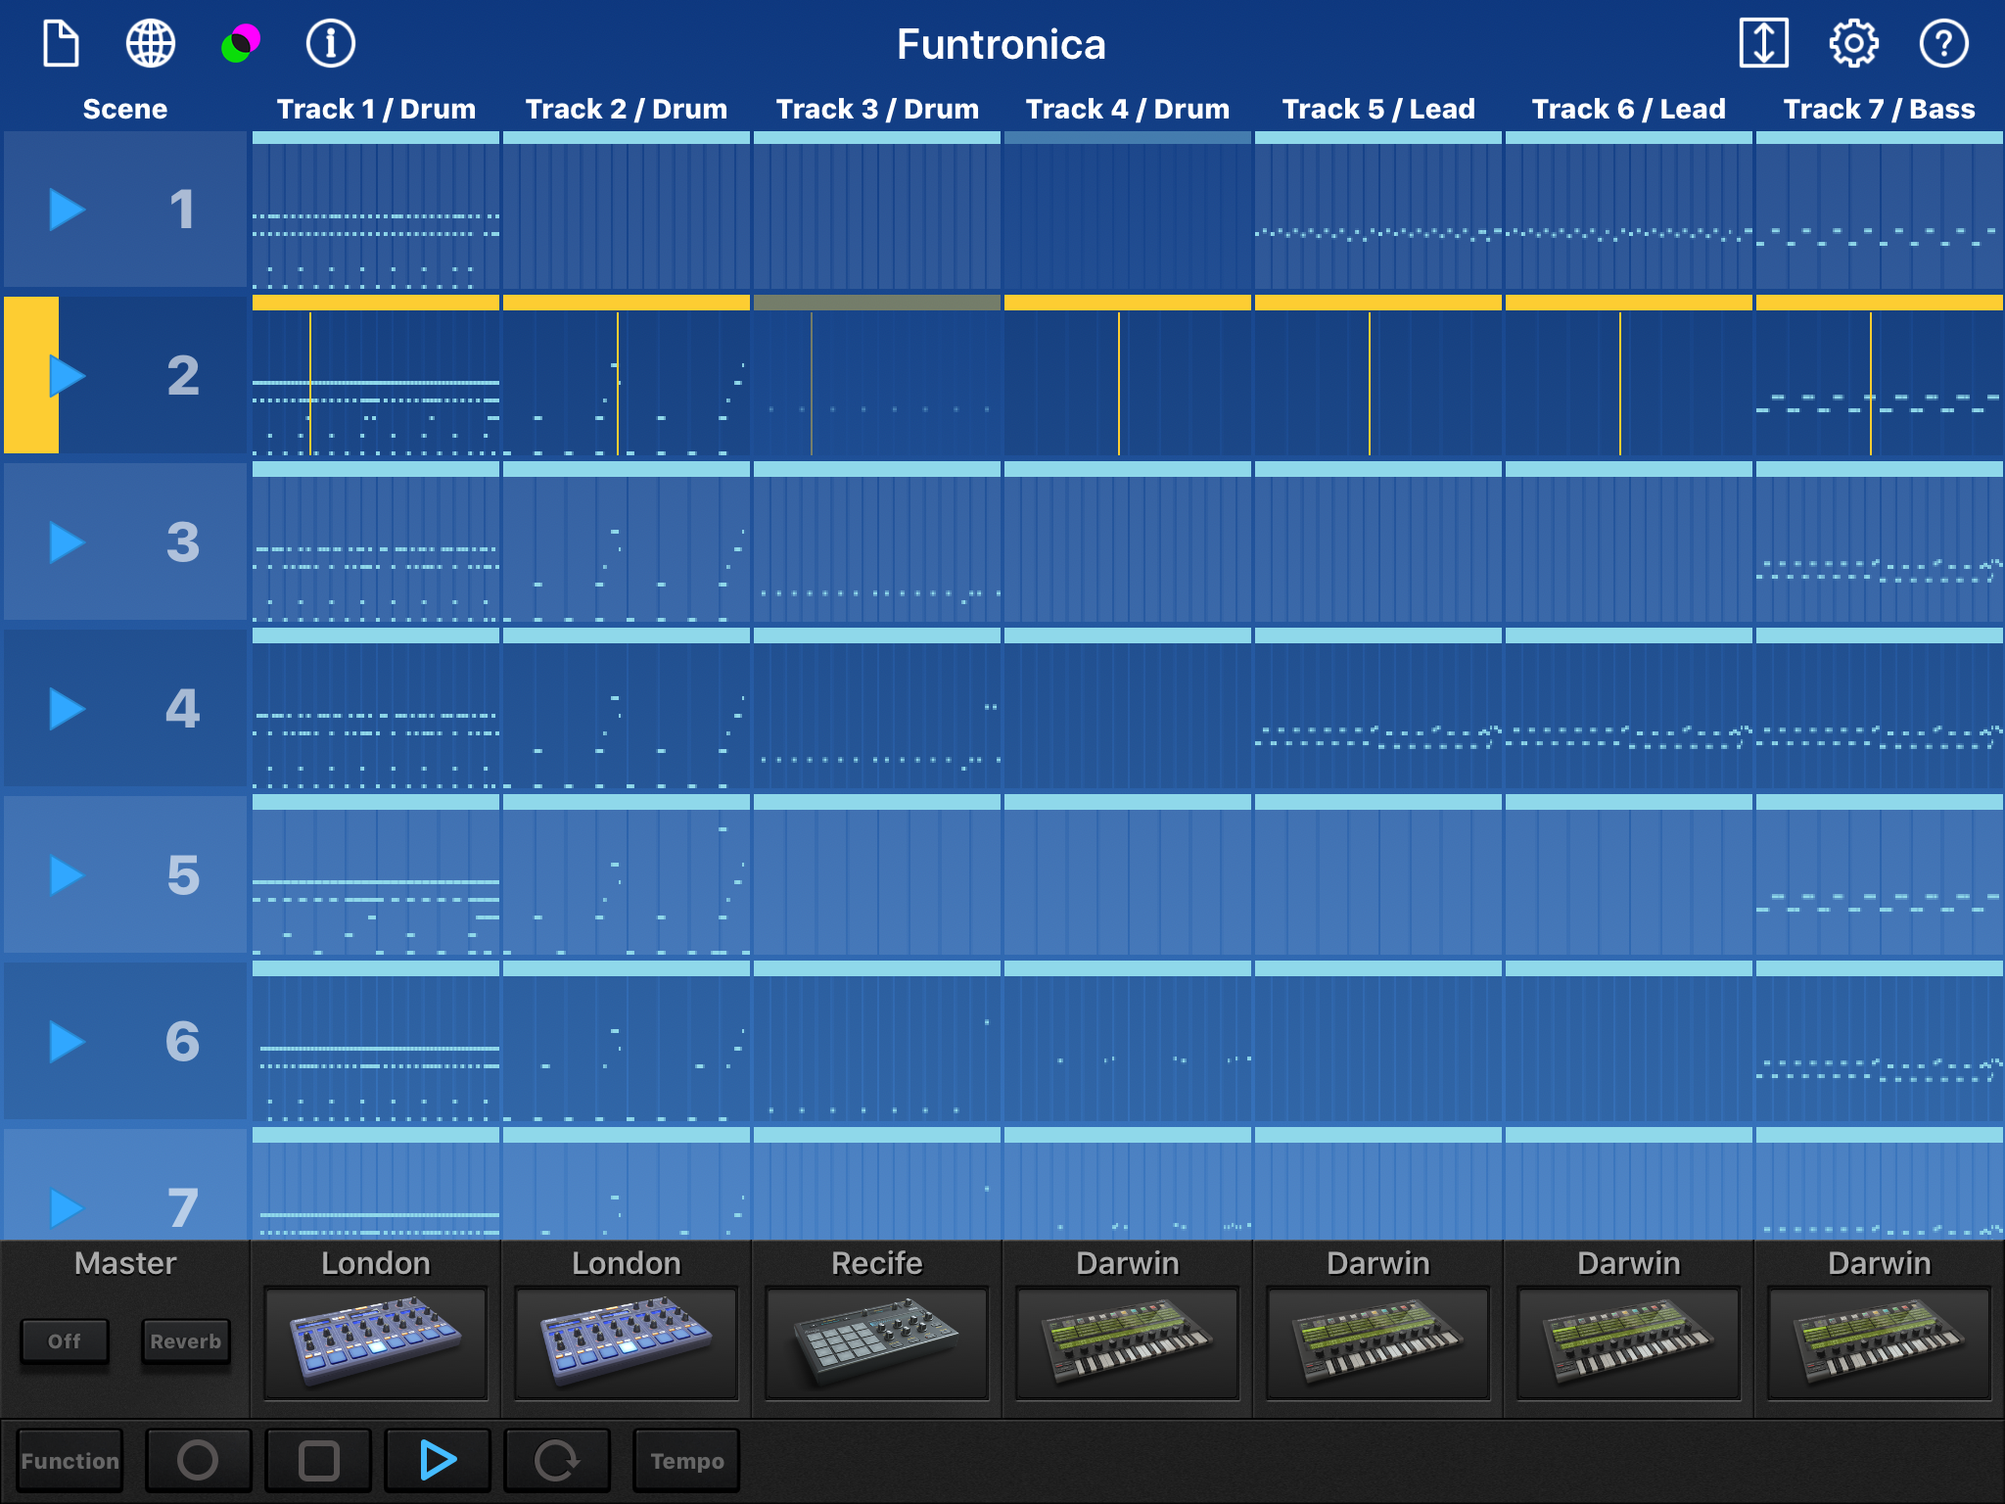
Task: Open Track 4 Darwin synth gadget
Action: [x=1128, y=1343]
